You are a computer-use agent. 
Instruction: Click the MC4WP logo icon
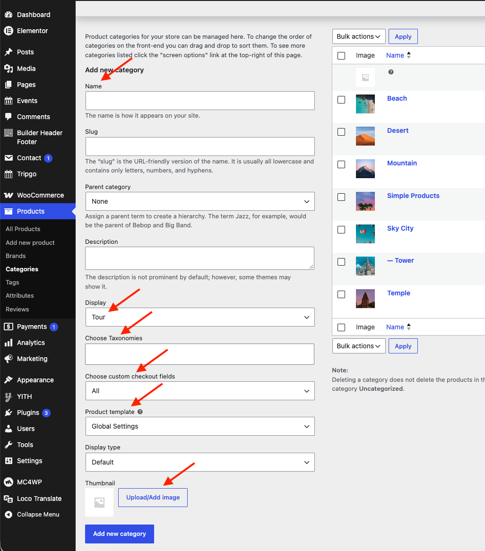coord(9,482)
